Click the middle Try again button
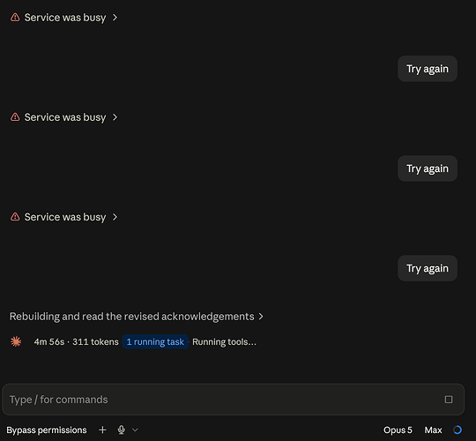 tap(428, 168)
